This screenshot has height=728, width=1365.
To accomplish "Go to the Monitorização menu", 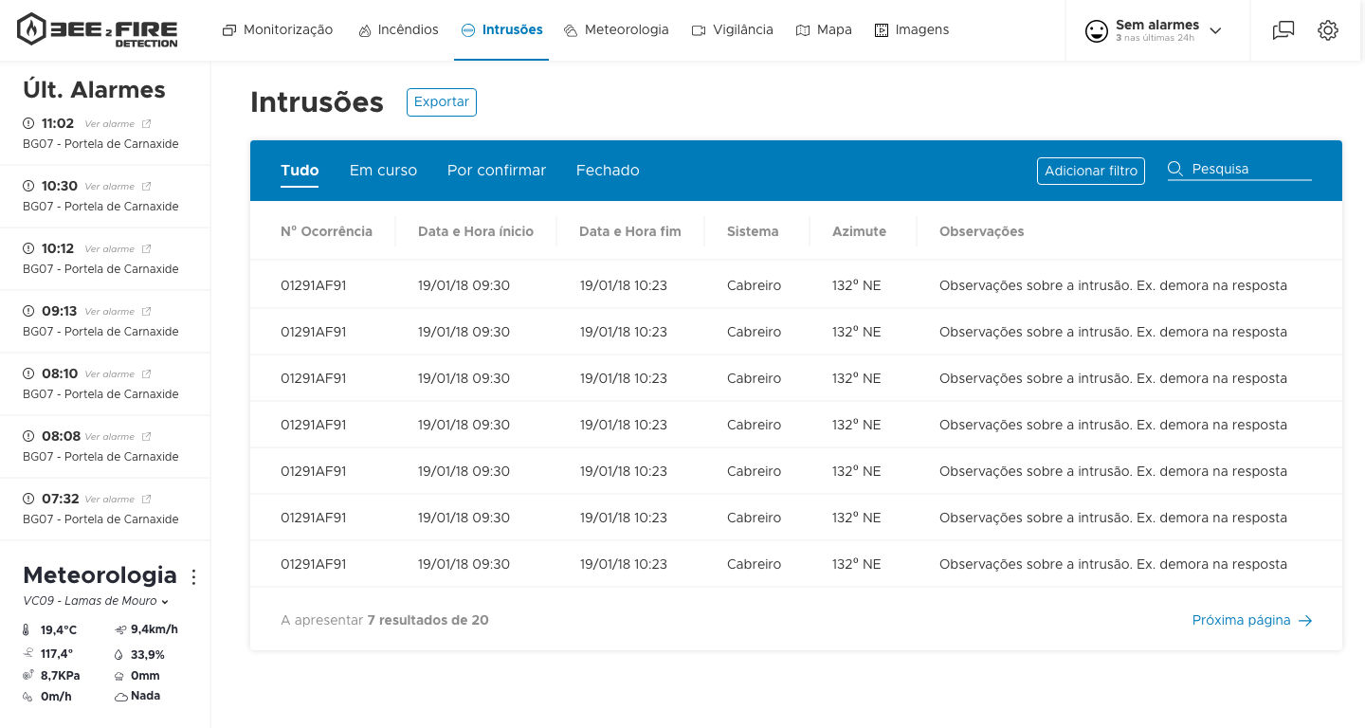I will click(x=278, y=30).
